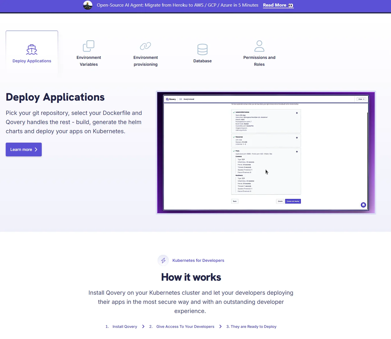Click the Qovery logo in the demo preview
Image resolution: width=391 pixels, height=339 pixels.
[x=171, y=99]
